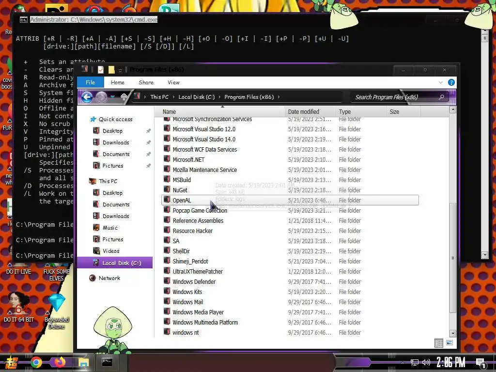This screenshot has width=496, height=372.
Task: Switch to large icons view layout icon
Action: pos(449,343)
